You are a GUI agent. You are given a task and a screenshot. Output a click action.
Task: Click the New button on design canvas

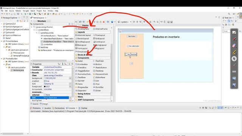pyautogui.click(x=132, y=36)
